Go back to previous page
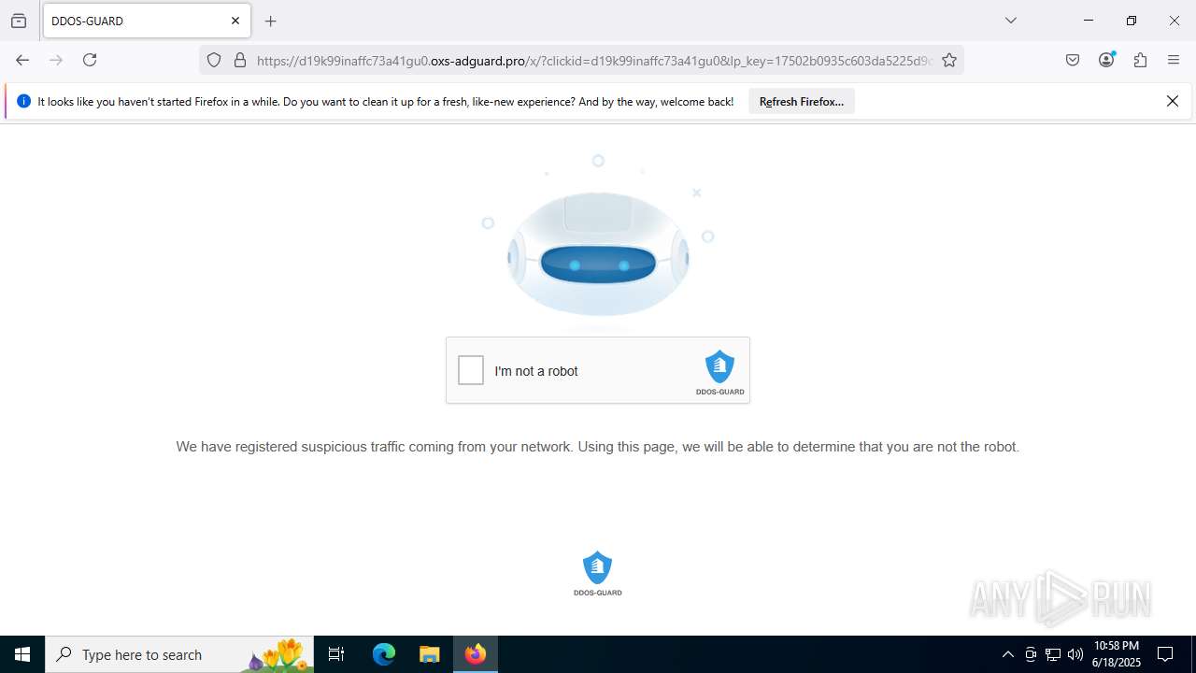 click(22, 60)
